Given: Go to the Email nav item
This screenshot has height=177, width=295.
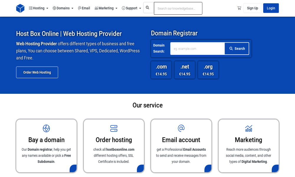Looking at the screenshot, I should (84, 8).
